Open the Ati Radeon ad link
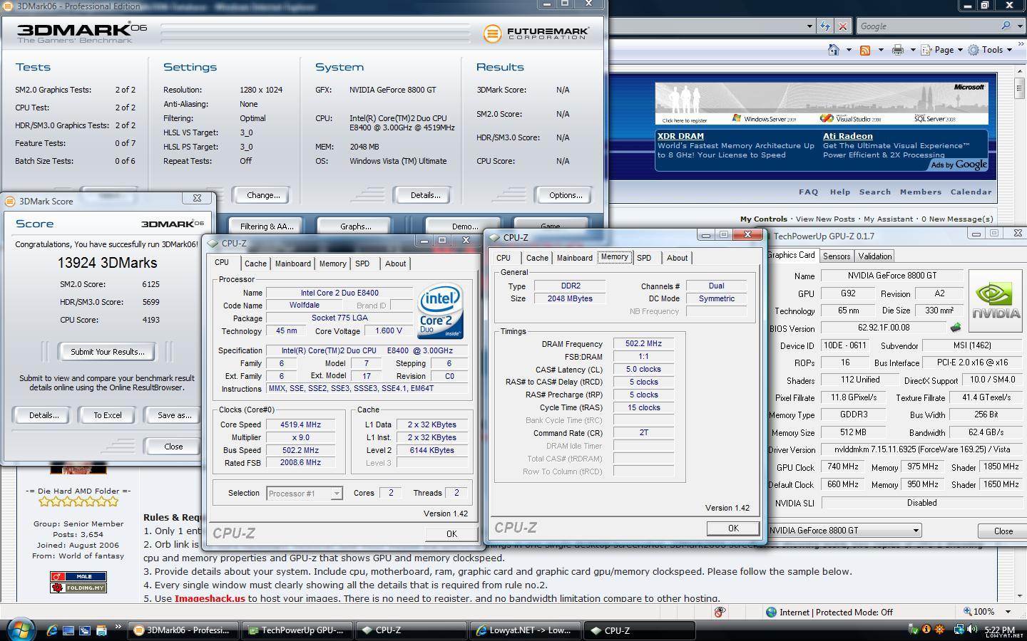This screenshot has width=1027, height=641. (x=847, y=136)
